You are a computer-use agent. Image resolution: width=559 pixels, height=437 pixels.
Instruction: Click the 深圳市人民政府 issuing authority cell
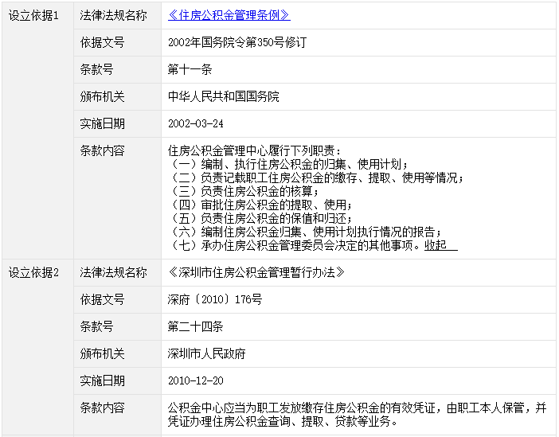[x=206, y=353]
